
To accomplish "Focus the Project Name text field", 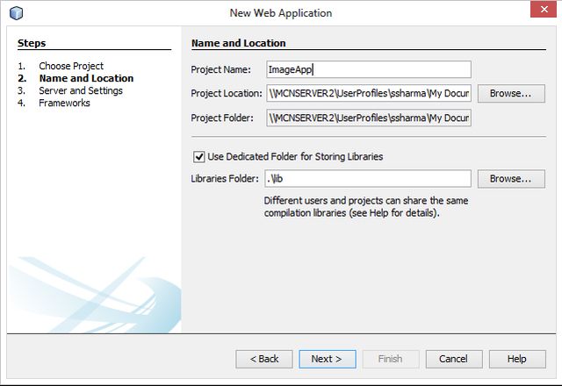I will point(369,69).
